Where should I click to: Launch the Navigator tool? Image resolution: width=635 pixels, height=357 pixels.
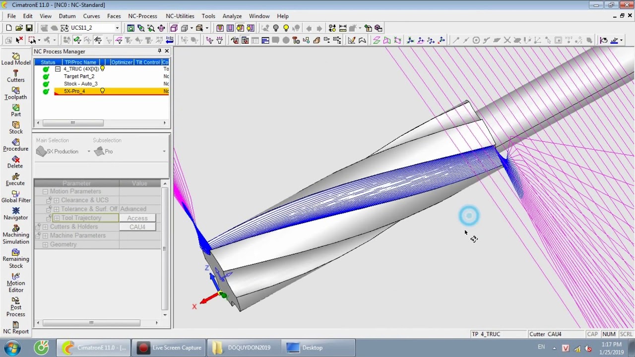pos(16,214)
